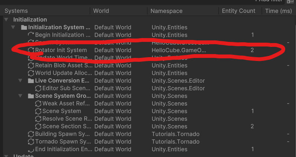
Task: Click entity count 2 of Rotator Init
Action: 252,50
